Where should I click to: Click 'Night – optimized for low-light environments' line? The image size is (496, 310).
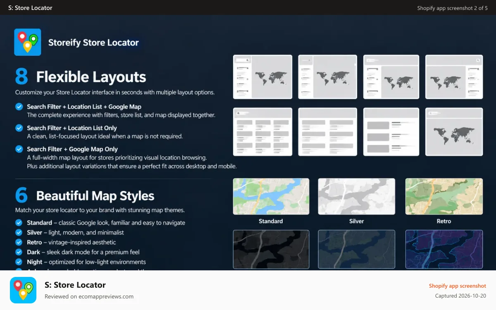point(86,262)
